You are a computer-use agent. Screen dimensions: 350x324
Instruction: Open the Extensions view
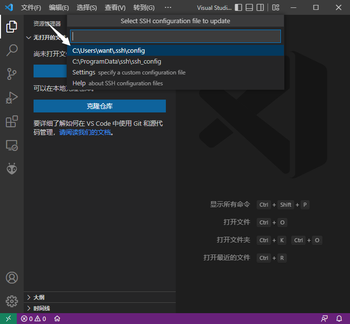coord(12,121)
